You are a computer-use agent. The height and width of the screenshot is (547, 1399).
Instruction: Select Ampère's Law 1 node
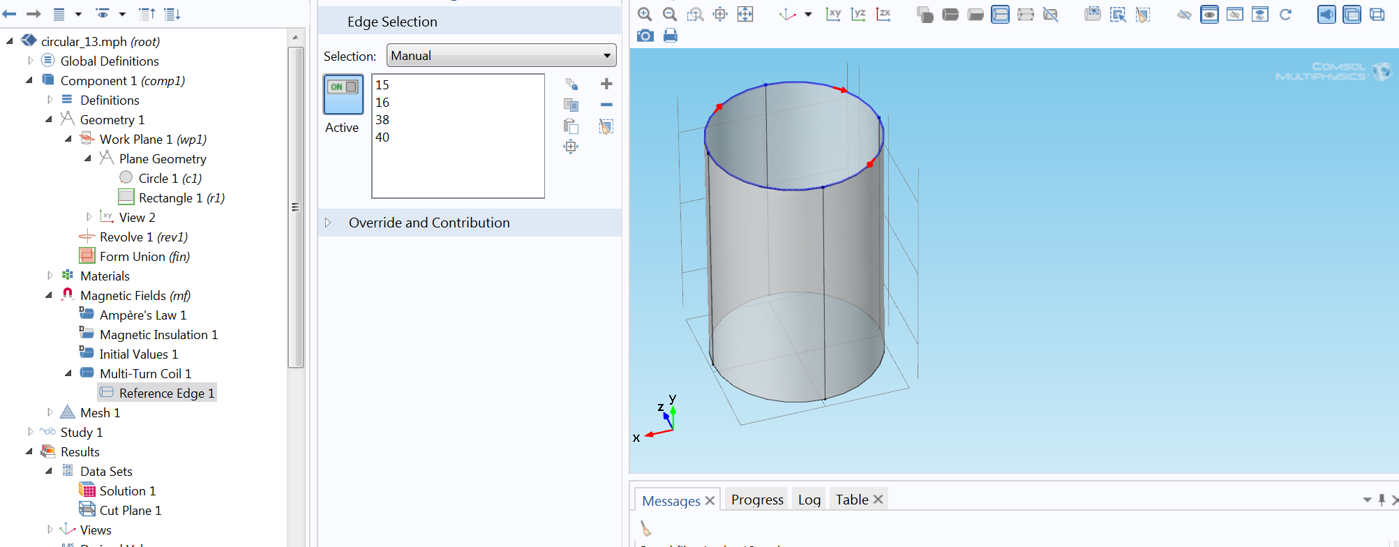(142, 315)
